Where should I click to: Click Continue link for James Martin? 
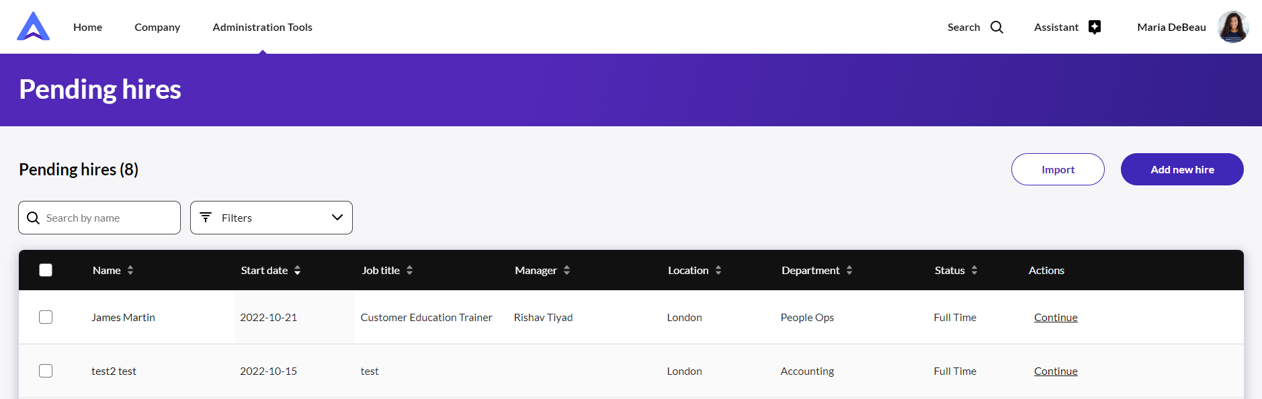(1055, 318)
